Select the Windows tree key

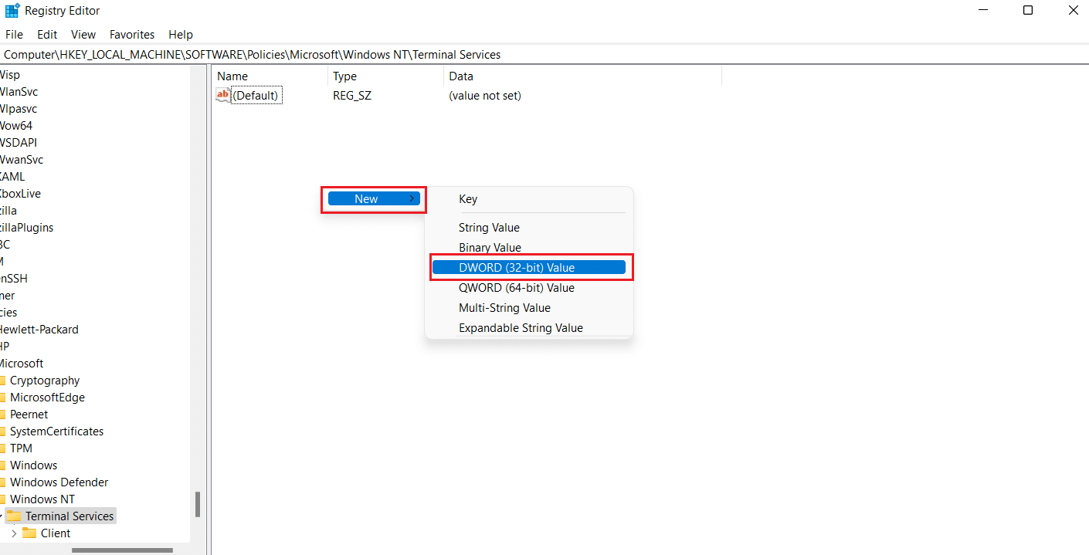[x=33, y=465]
